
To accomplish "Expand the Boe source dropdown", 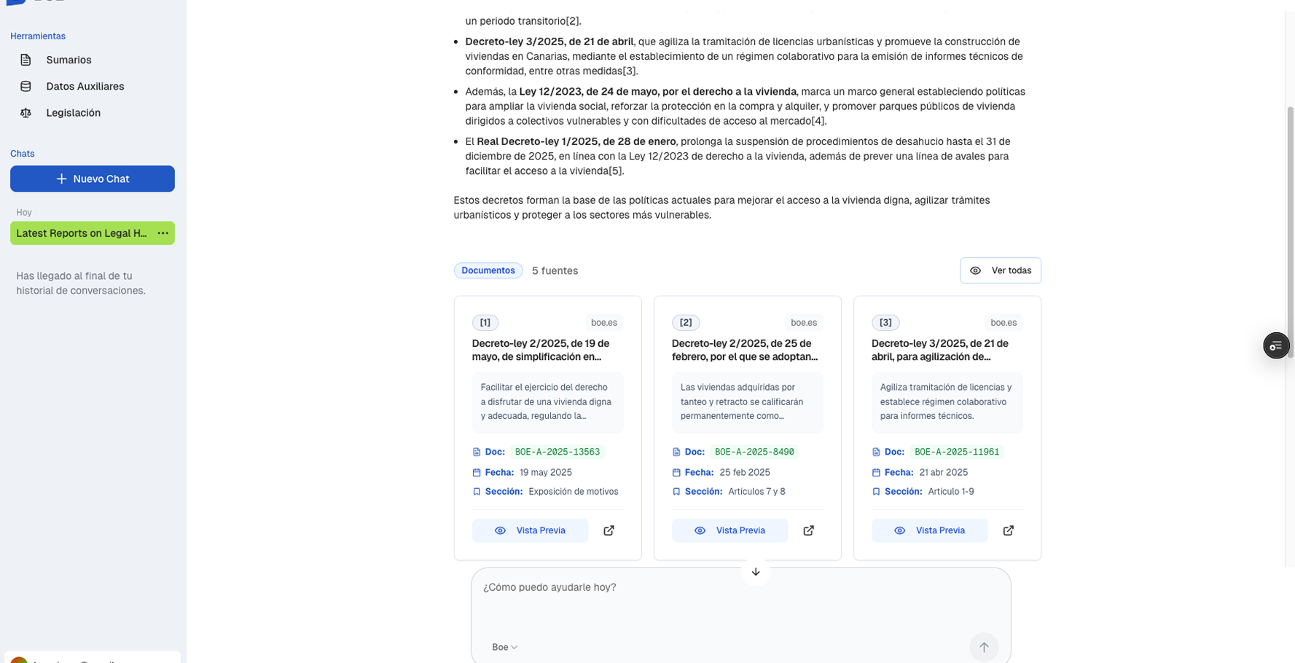I will coord(504,647).
